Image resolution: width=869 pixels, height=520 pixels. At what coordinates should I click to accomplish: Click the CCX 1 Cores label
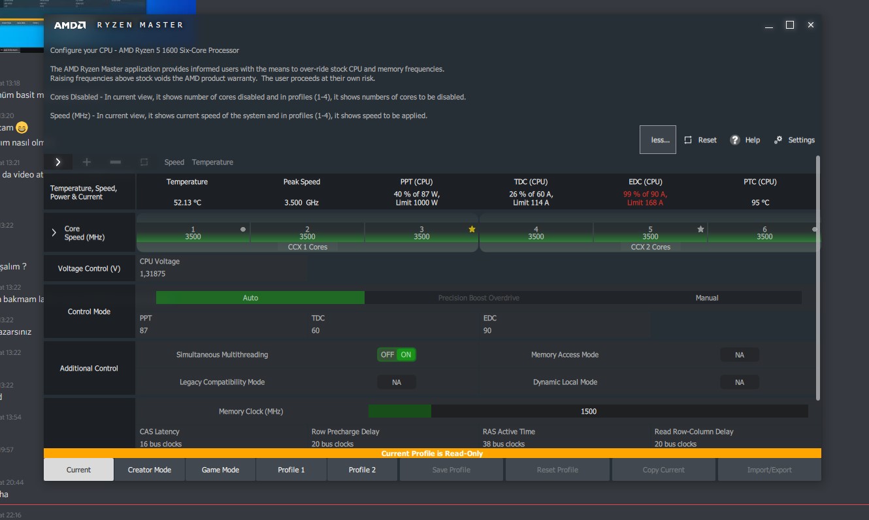(x=308, y=247)
